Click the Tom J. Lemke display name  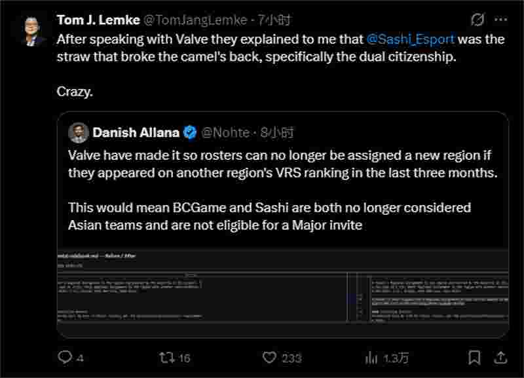pyautogui.click(x=98, y=20)
